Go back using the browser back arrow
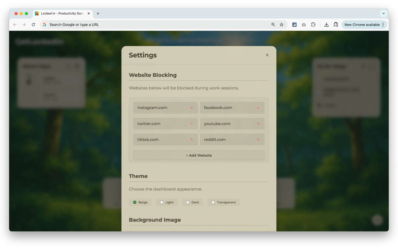Viewport: 398px width, 249px height. (15, 25)
